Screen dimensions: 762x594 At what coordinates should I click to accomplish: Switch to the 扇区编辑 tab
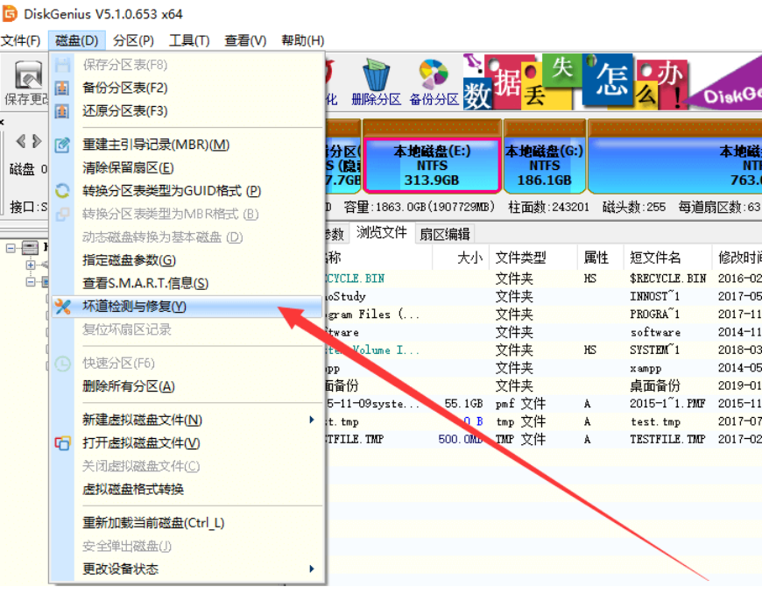(x=444, y=234)
